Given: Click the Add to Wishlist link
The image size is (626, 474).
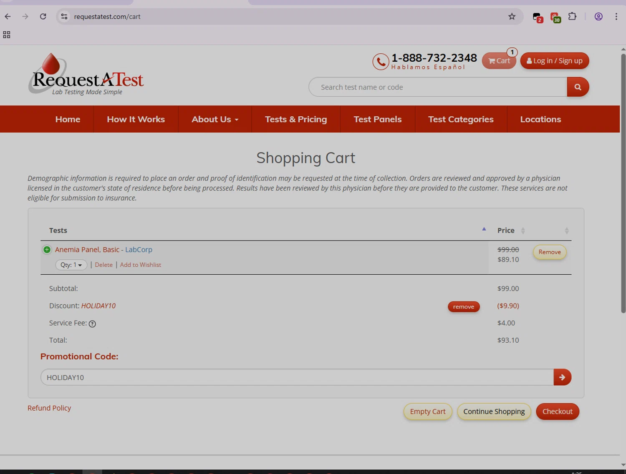Looking at the screenshot, I should 141,265.
